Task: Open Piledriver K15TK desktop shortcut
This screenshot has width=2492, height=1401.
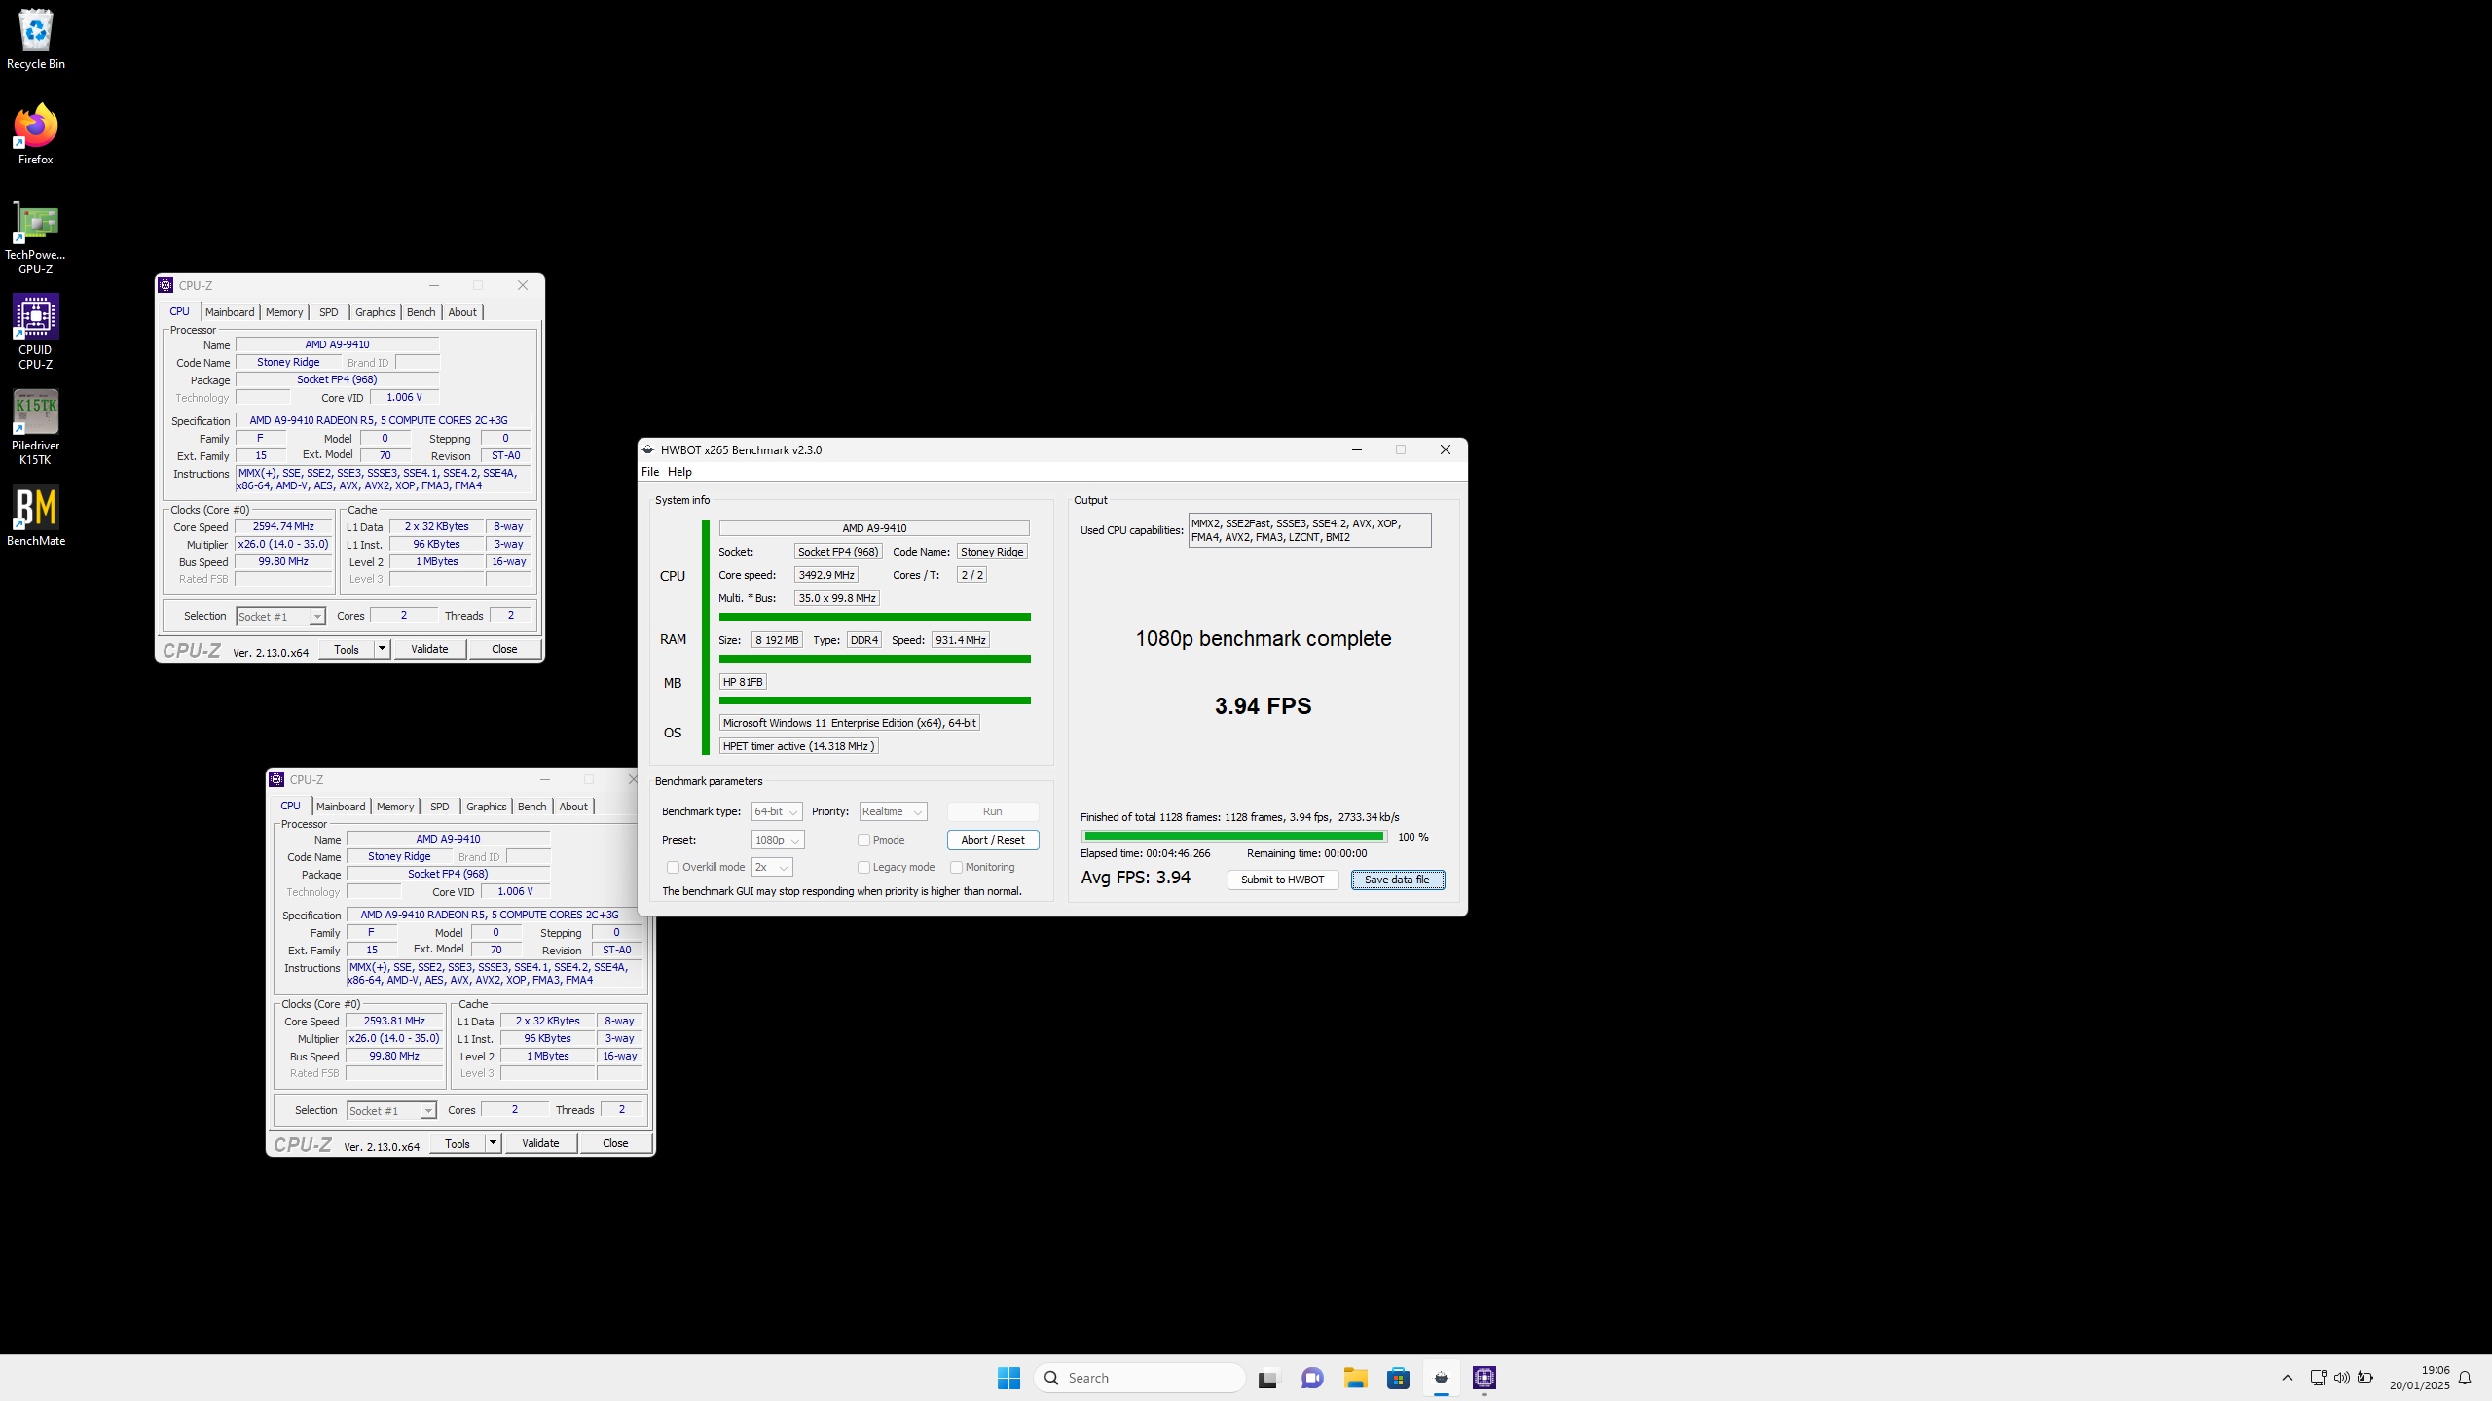Action: 36,427
